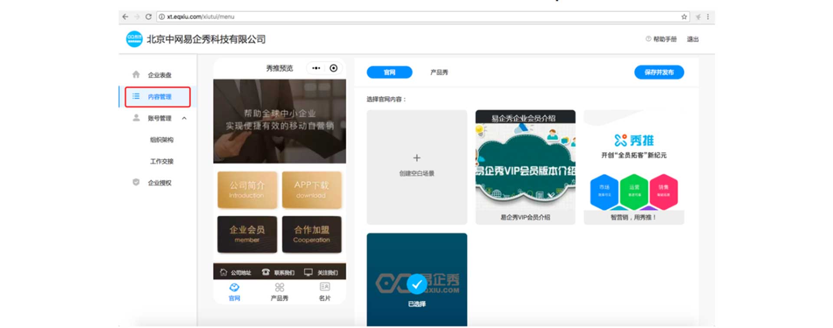Click the 退出 logout link
Image resolution: width=833 pixels, height=328 pixels.
coord(692,39)
